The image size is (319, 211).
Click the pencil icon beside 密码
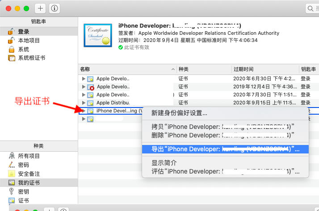(12, 165)
